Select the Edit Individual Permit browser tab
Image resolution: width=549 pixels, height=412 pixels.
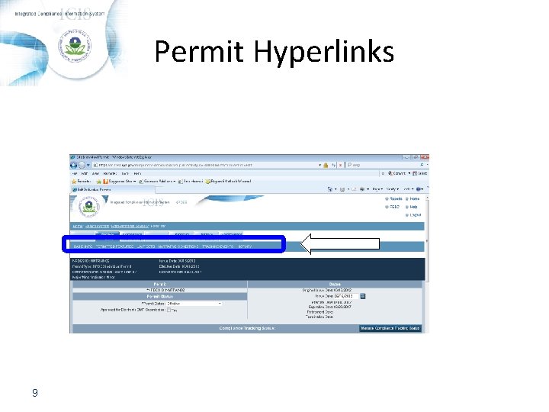coord(113,189)
